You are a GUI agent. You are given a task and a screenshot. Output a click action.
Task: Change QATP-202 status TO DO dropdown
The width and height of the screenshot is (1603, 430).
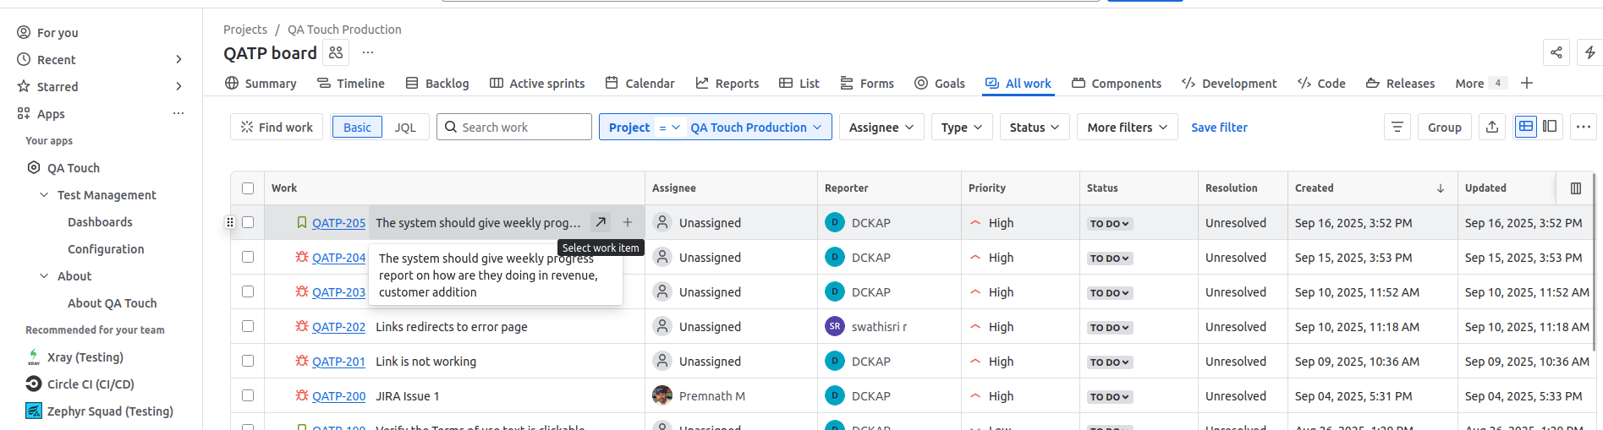(1109, 328)
